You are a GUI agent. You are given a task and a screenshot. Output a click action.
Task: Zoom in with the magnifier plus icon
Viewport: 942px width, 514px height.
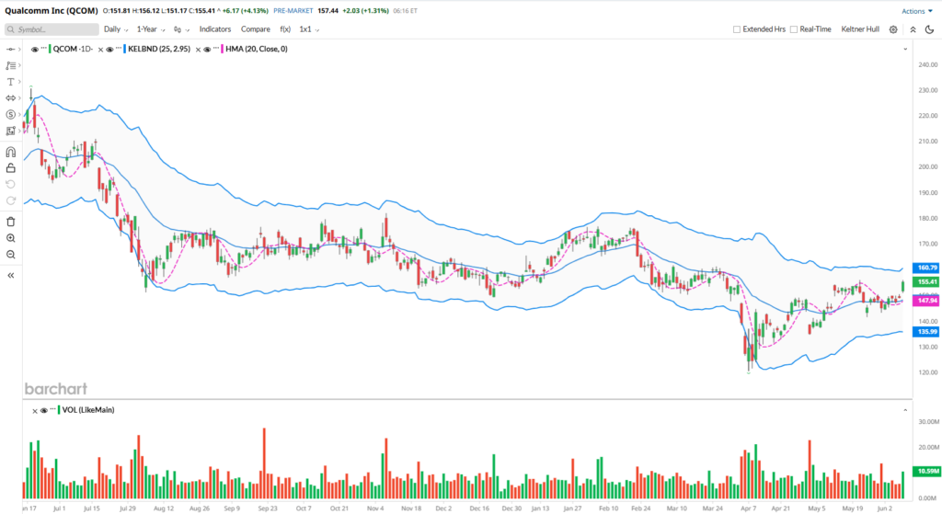(x=11, y=238)
